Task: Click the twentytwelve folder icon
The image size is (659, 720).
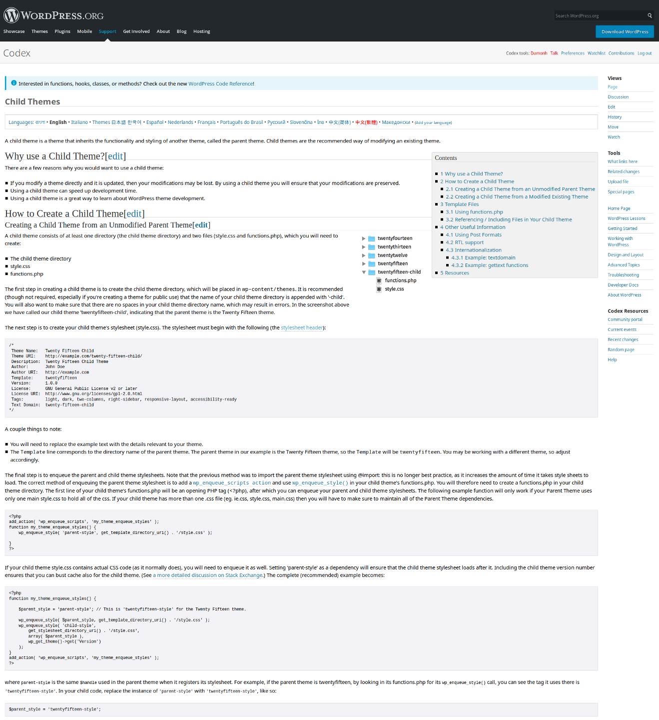Action: [x=372, y=255]
